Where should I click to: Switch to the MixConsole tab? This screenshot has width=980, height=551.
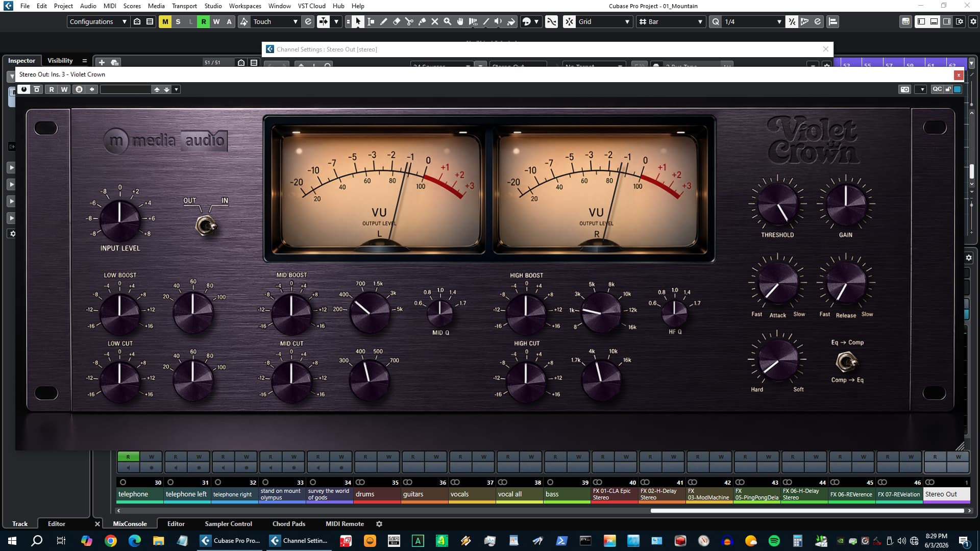[x=130, y=523]
